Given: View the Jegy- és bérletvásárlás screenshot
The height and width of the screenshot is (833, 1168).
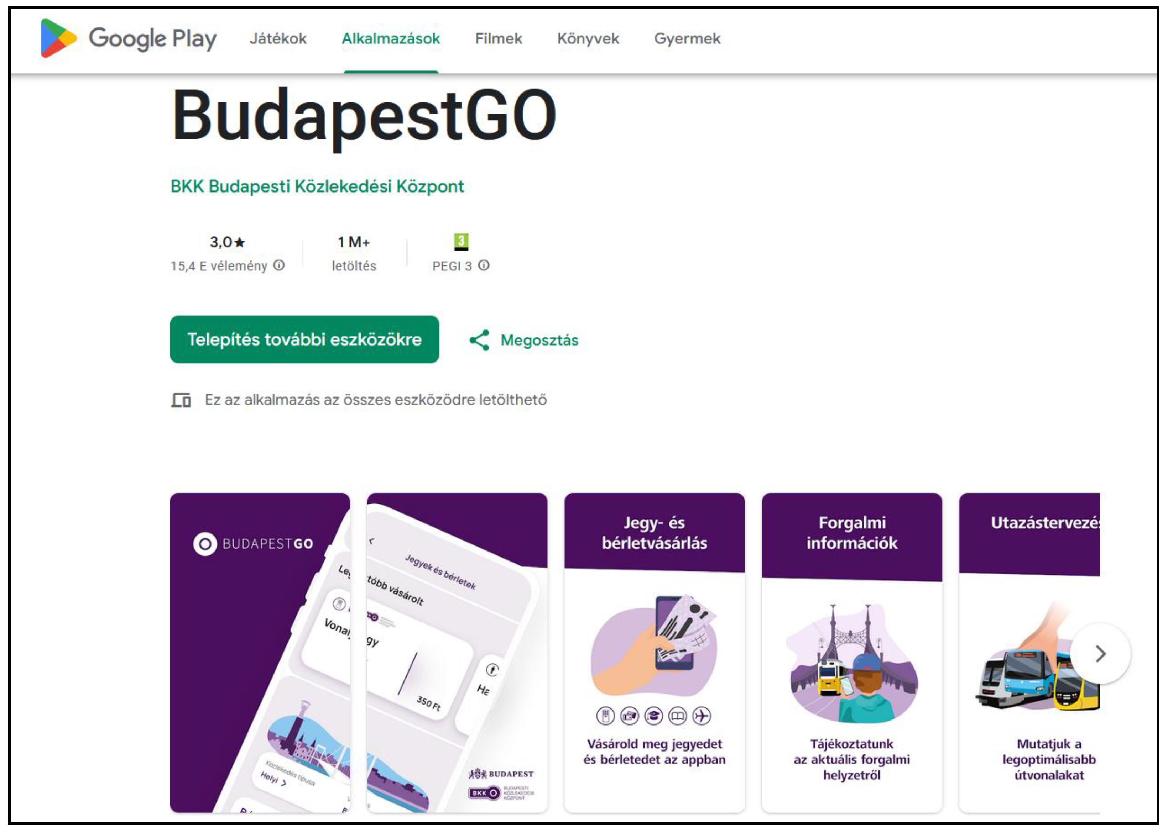Looking at the screenshot, I should click(654, 653).
